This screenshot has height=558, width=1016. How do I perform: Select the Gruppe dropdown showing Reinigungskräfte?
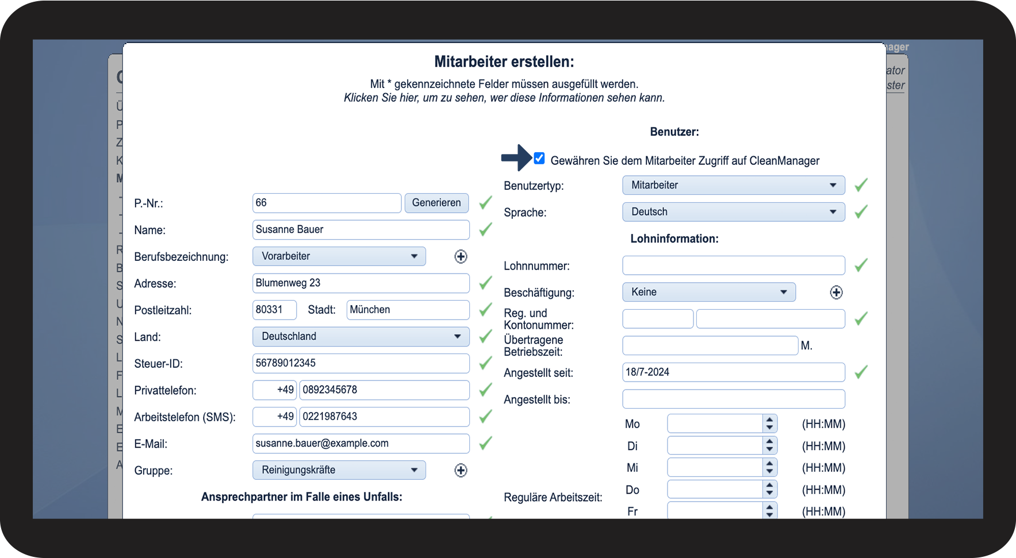click(339, 470)
